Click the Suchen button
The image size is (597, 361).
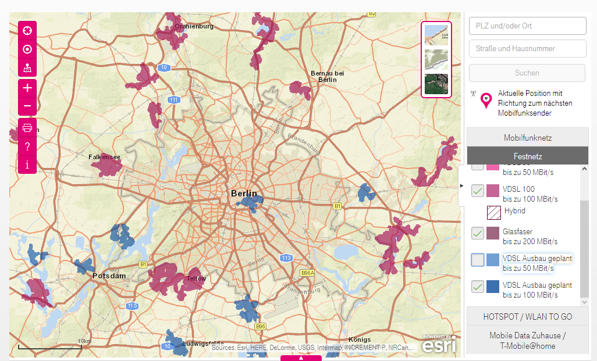527,73
